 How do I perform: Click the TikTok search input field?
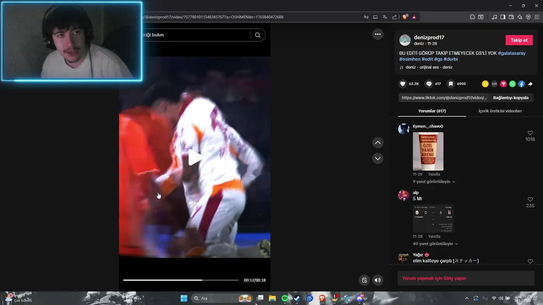click(195, 35)
